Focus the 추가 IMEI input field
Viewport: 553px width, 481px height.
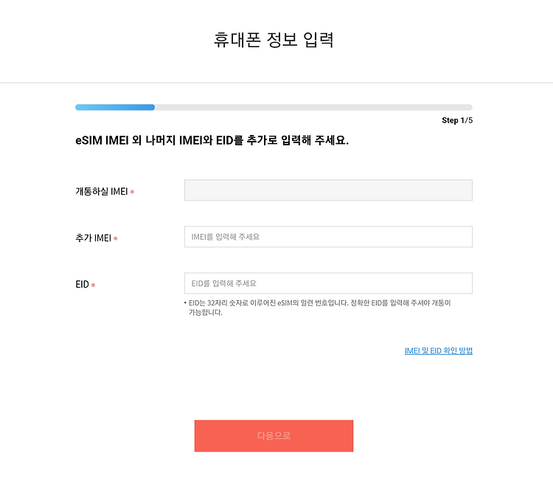[328, 237]
